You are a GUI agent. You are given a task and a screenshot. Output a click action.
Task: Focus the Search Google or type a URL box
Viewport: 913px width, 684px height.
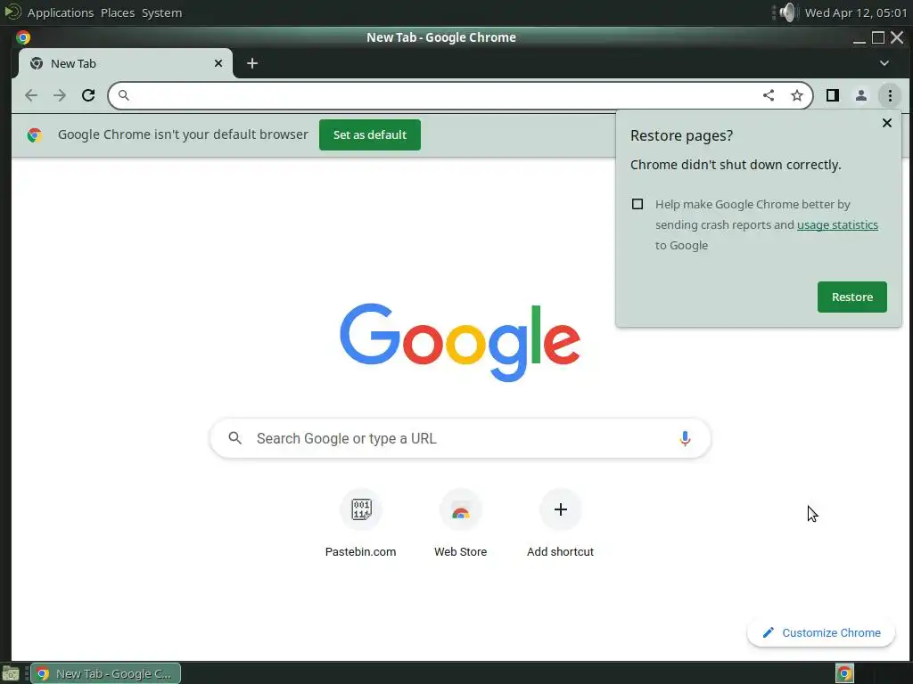point(460,438)
